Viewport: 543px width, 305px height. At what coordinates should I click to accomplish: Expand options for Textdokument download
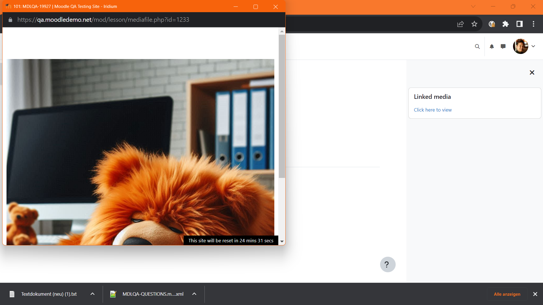(x=92, y=294)
